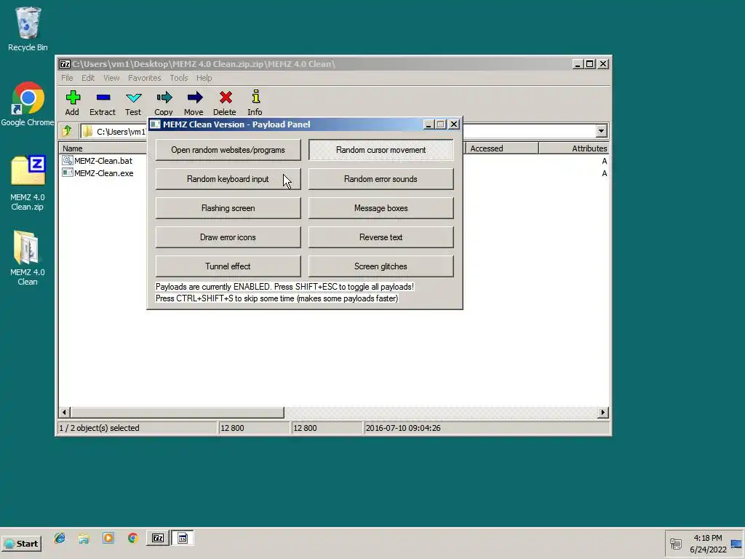Open Chrome from the taskbar
The image size is (745, 559).
(133, 538)
